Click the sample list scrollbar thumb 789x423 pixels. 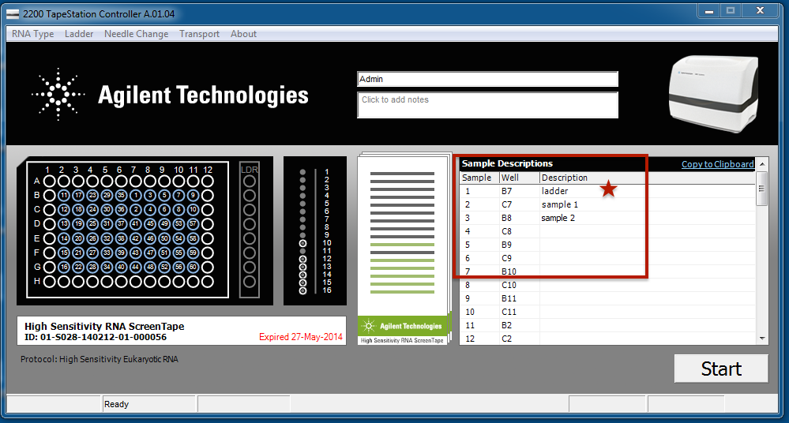pyautogui.click(x=762, y=189)
